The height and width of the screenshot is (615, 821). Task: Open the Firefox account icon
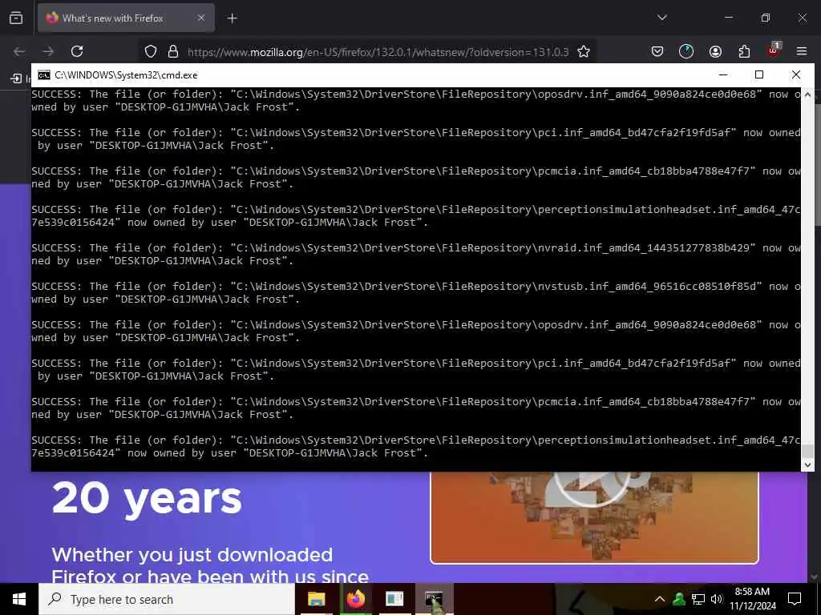pyautogui.click(x=715, y=51)
